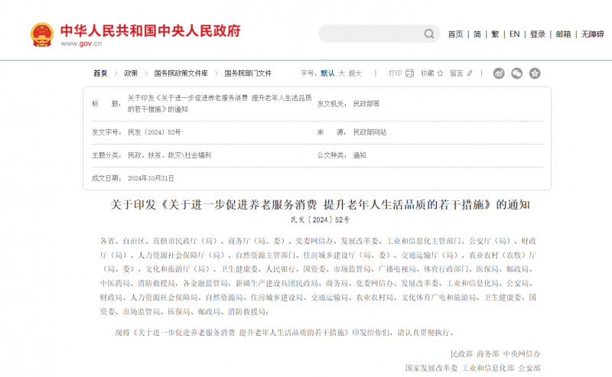612x377 pixels.
Task: Bookmark the page with 收藏 star
Action: 431,73
